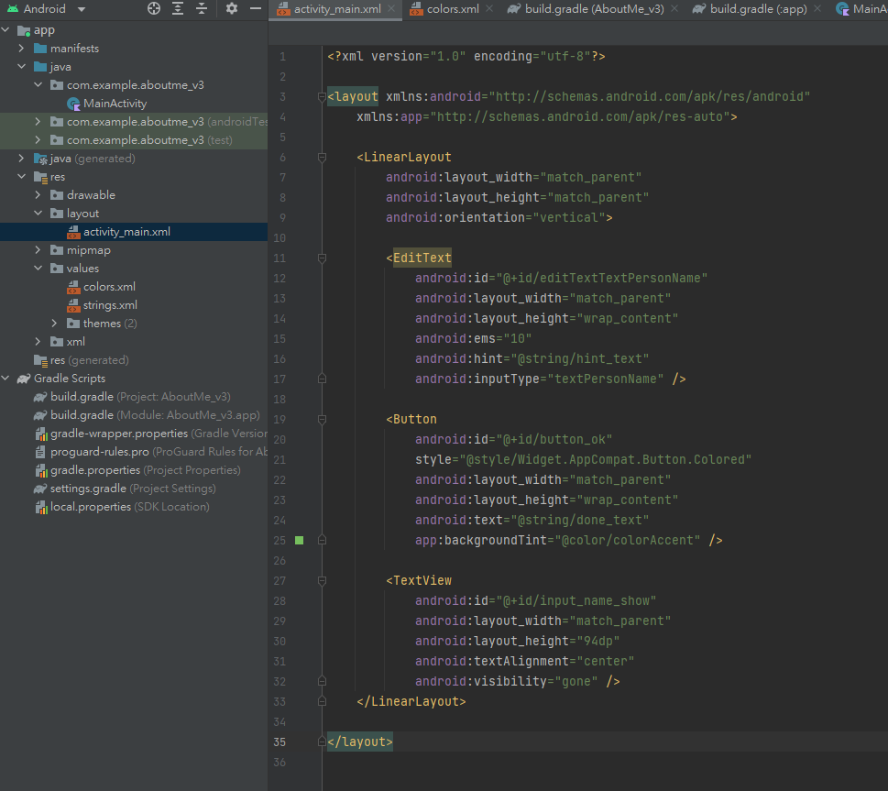This screenshot has height=791, width=888.
Task: Click the Gradle Scripts elephant icon
Action: pos(22,379)
